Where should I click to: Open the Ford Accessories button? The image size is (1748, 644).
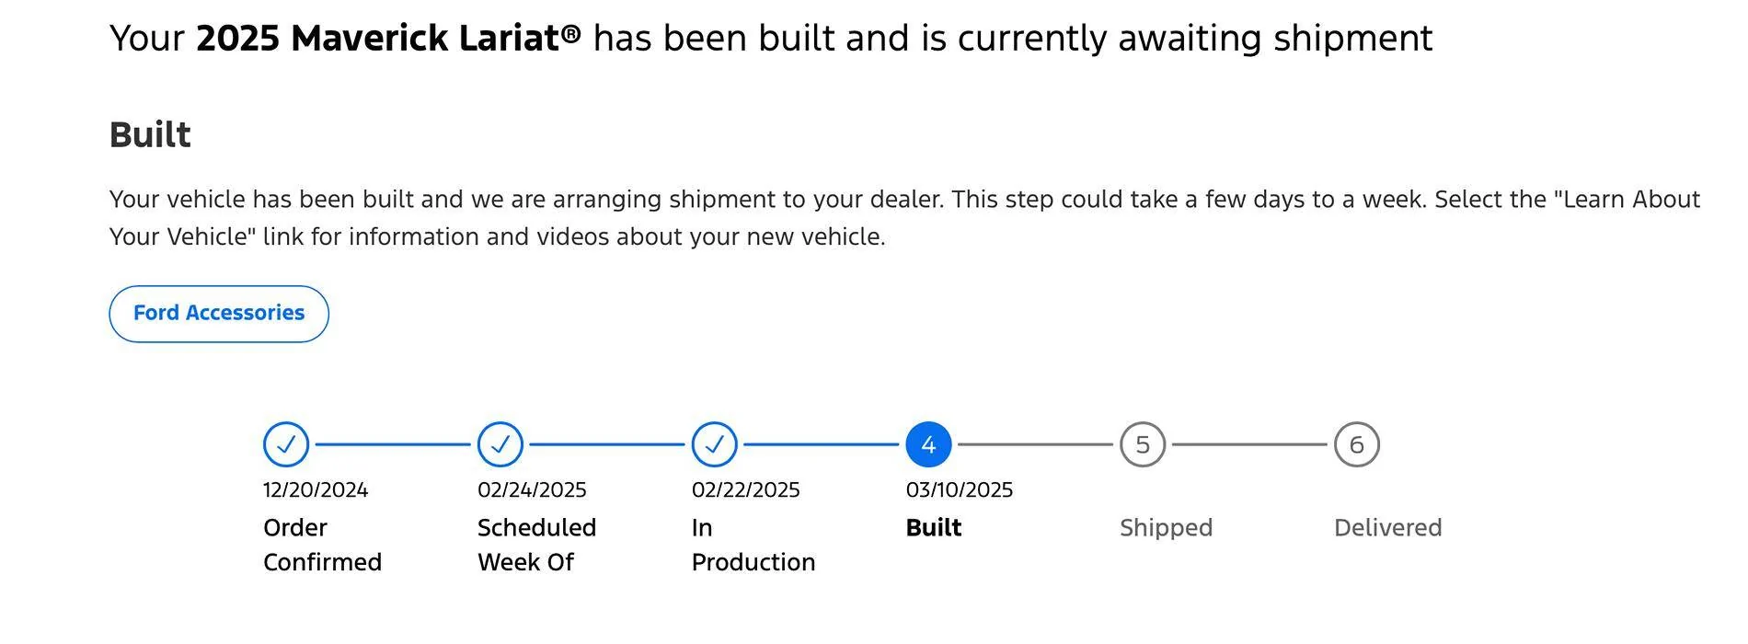click(219, 314)
